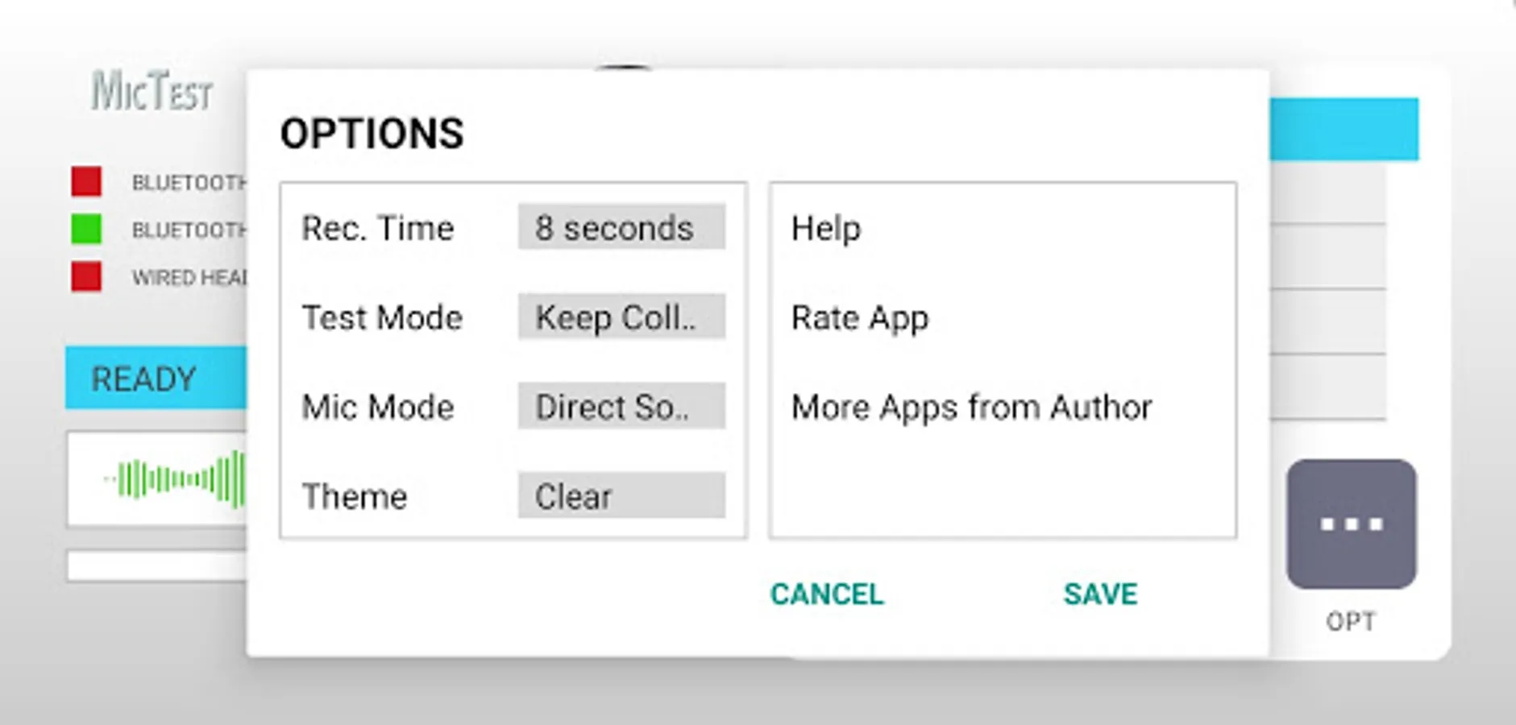Save the options settings

click(1100, 594)
